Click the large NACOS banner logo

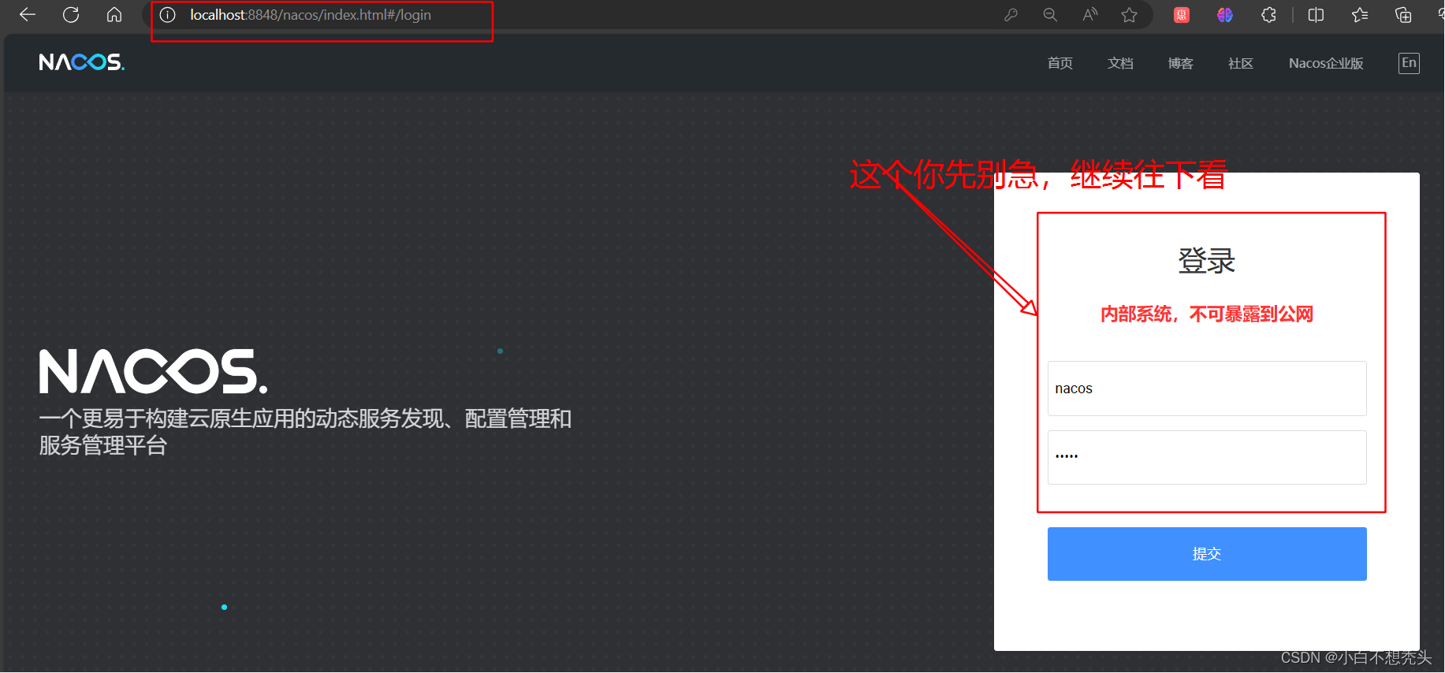pos(154,371)
